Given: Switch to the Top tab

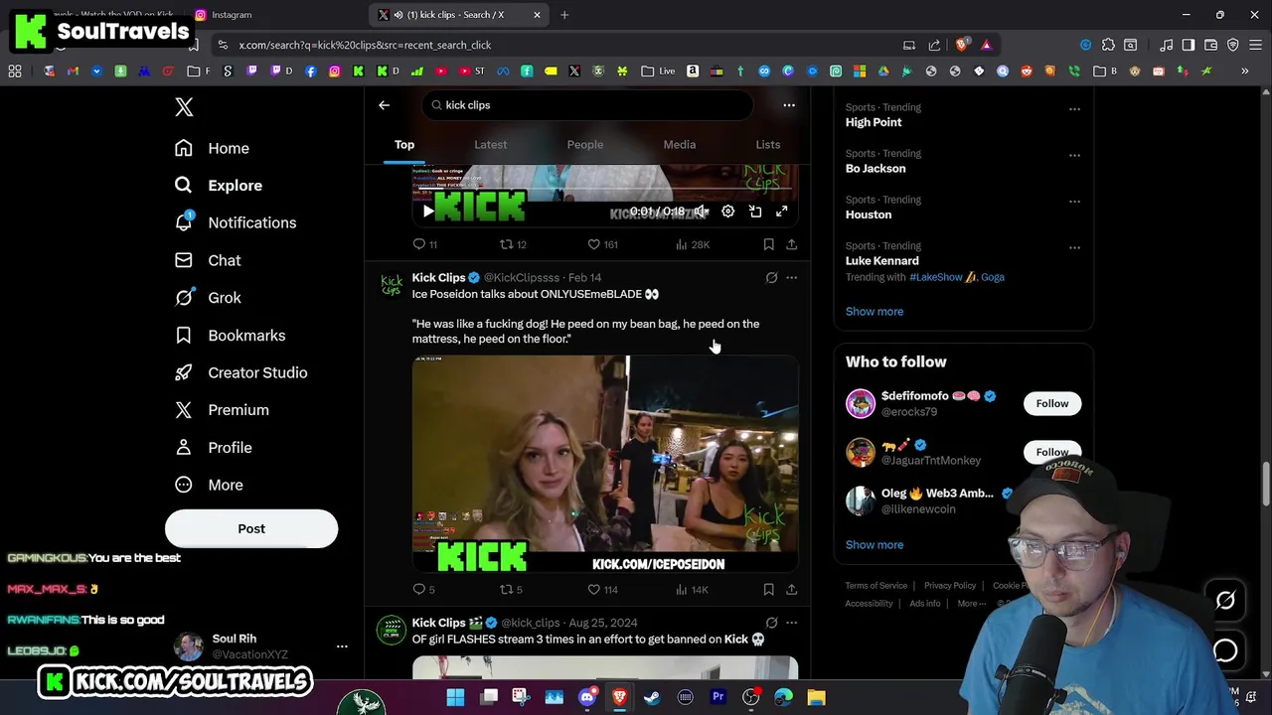Looking at the screenshot, I should (x=404, y=145).
